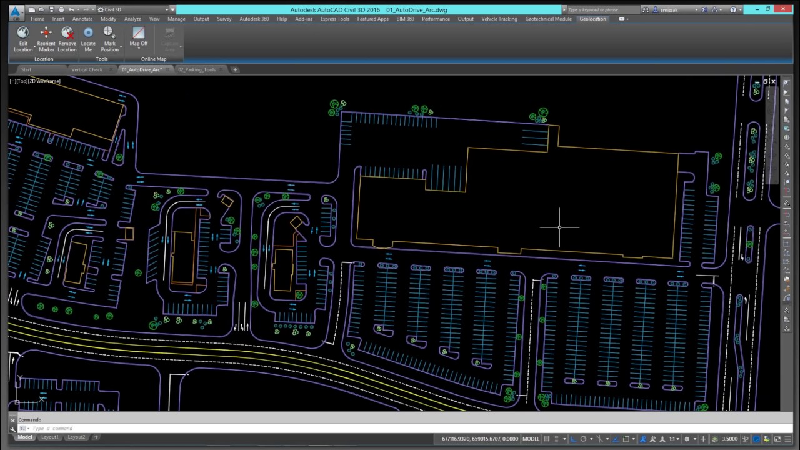Click the Layout2 tab
This screenshot has height=450, width=800.
76,437
